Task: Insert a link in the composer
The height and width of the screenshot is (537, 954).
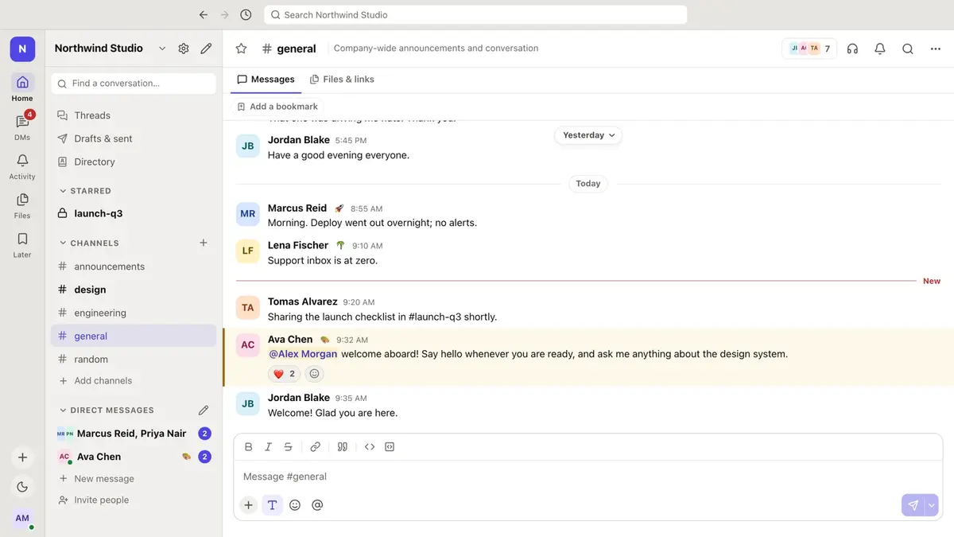Action: 315,447
